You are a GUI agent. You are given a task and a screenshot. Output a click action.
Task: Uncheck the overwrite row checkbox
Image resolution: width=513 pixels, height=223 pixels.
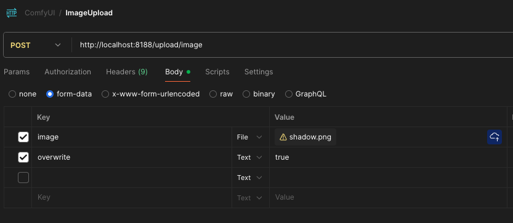(x=23, y=157)
